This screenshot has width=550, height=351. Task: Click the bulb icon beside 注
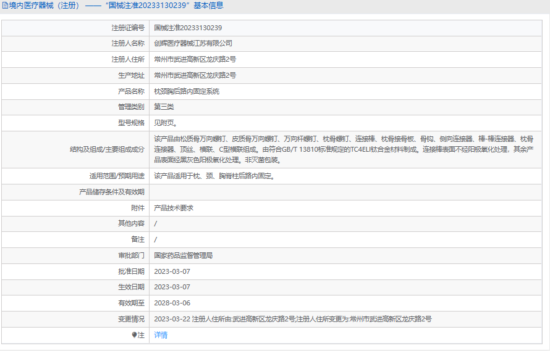click(134, 335)
